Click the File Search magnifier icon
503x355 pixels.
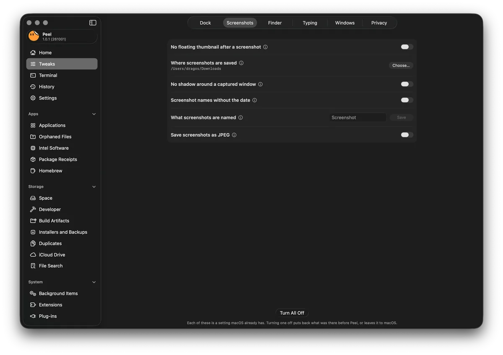33,266
